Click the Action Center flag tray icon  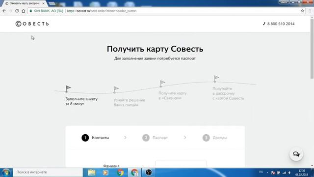(x=273, y=173)
